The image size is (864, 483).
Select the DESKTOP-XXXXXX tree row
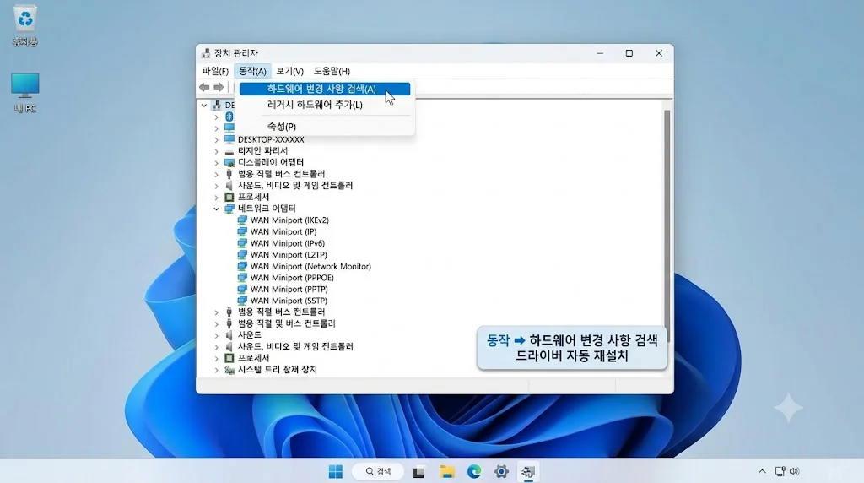(271, 139)
